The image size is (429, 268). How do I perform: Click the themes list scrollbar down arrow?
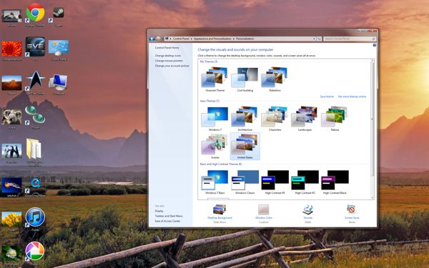coord(372,197)
